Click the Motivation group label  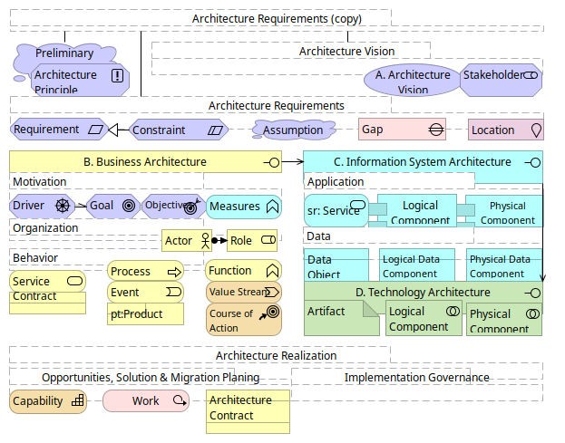[40, 182]
